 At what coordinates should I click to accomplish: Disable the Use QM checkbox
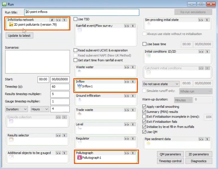(x=144, y=132)
